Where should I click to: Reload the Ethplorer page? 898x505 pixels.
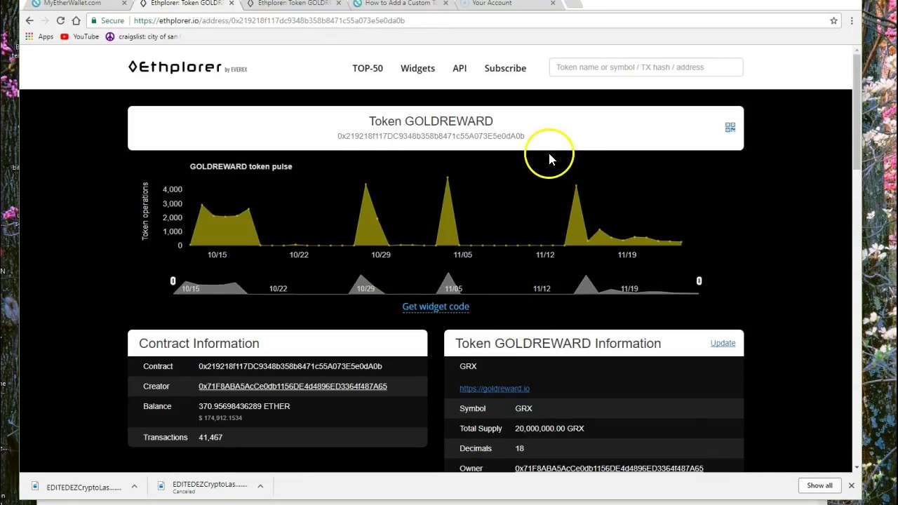60,20
